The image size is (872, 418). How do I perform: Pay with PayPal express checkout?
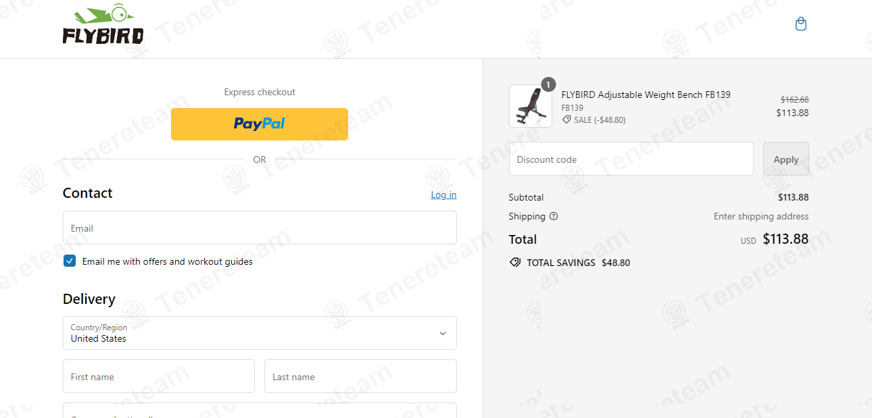tap(260, 124)
